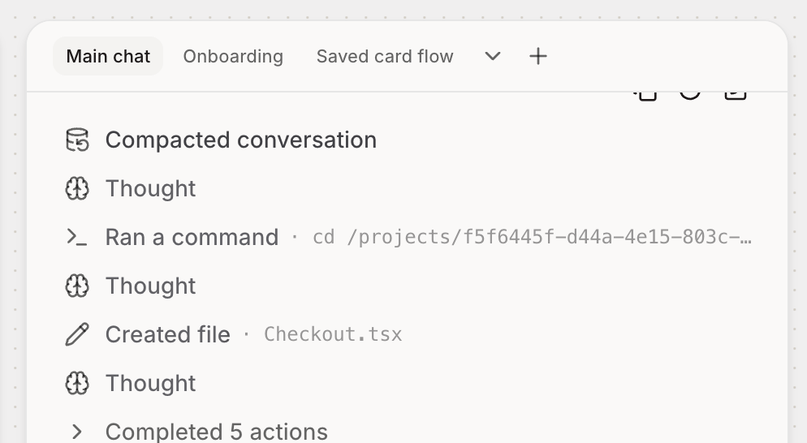Expand the Completed 5 actions chevron
The image size is (807, 443).
tap(77, 432)
